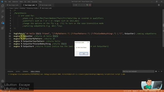Image resolution: width=164 pixels, height=92 pixels.
Task: Click Temporary Scripts in breadcrumb
Action: 32,8
